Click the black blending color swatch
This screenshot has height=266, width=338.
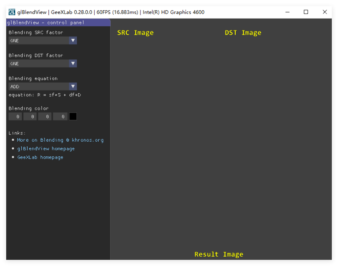point(73,116)
